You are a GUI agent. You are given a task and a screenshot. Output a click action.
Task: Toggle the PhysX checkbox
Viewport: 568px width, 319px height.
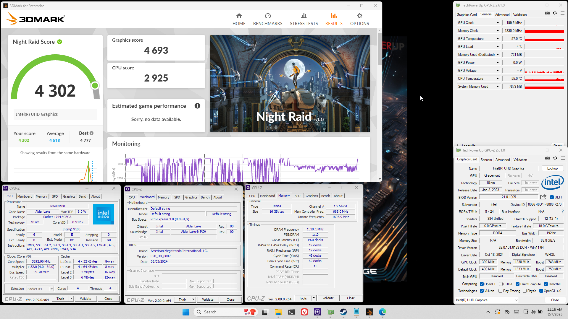click(x=525, y=291)
